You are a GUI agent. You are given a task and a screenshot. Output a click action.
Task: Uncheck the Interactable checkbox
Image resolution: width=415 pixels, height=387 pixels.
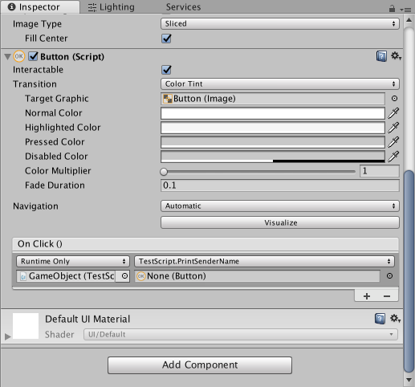click(166, 70)
